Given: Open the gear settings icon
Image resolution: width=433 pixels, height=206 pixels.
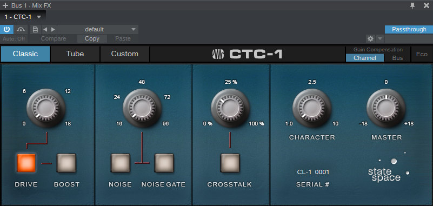Looking at the screenshot, I should (371, 39).
